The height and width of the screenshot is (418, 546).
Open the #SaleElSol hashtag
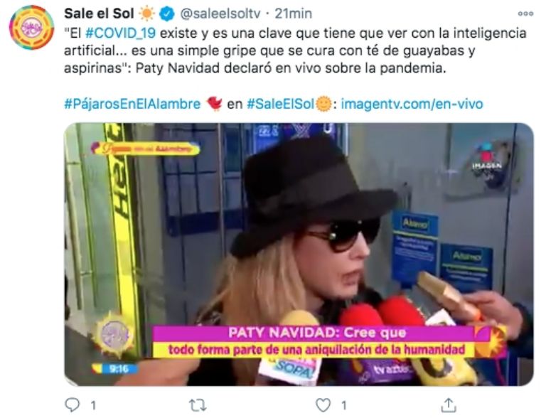pos(280,104)
